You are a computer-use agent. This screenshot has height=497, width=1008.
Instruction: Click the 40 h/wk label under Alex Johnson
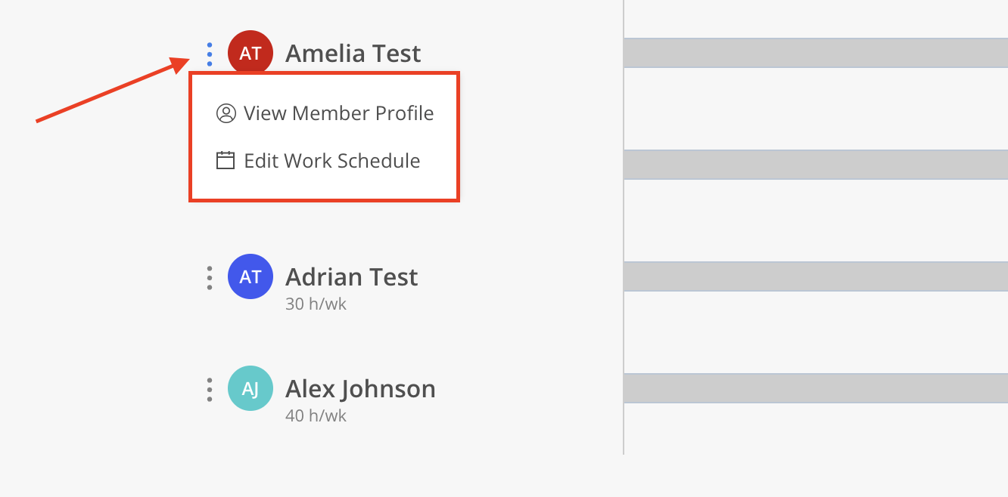[316, 416]
